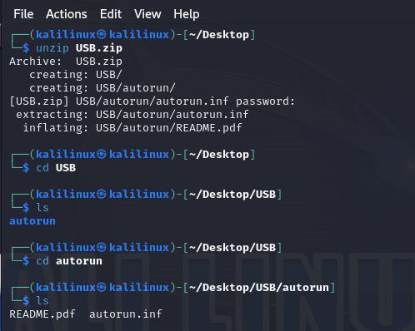This screenshot has width=415, height=331.
Task: Click the autorun.inf password prompt line
Action: (x=152, y=101)
